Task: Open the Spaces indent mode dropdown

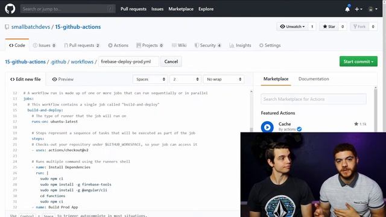Action: [x=150, y=79]
